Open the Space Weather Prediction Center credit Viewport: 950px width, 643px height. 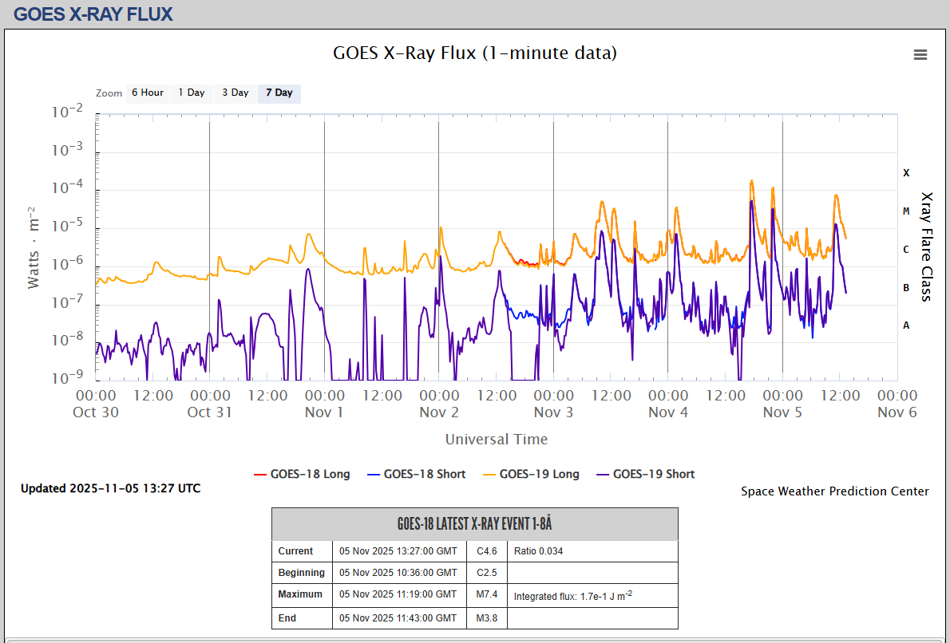click(x=834, y=491)
